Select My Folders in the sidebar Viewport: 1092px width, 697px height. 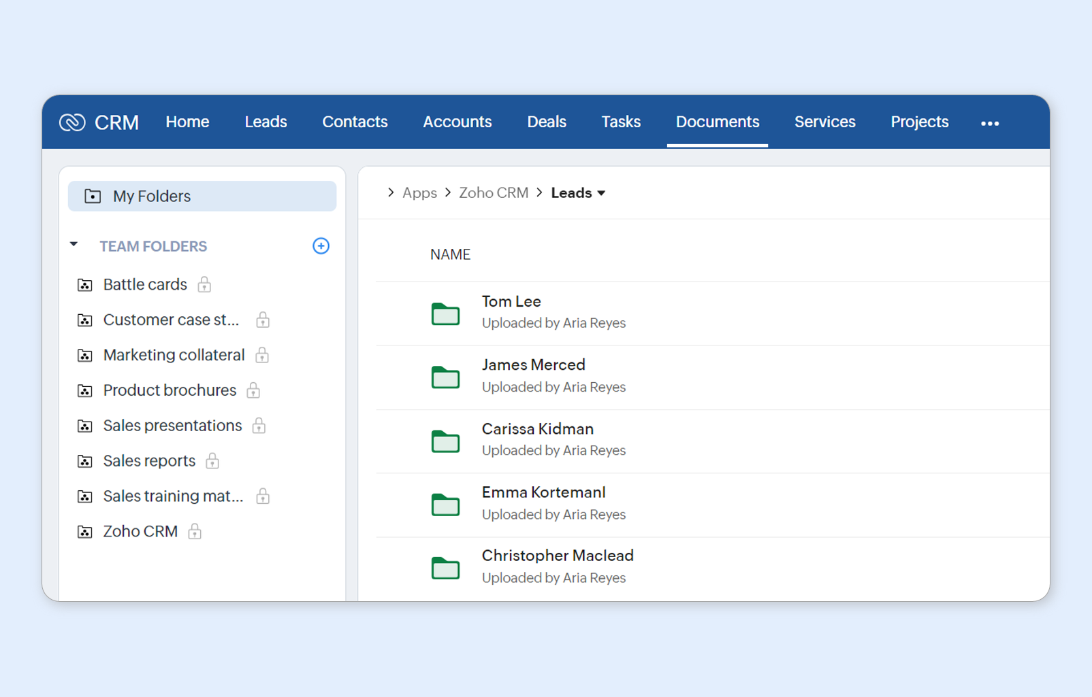click(x=202, y=197)
